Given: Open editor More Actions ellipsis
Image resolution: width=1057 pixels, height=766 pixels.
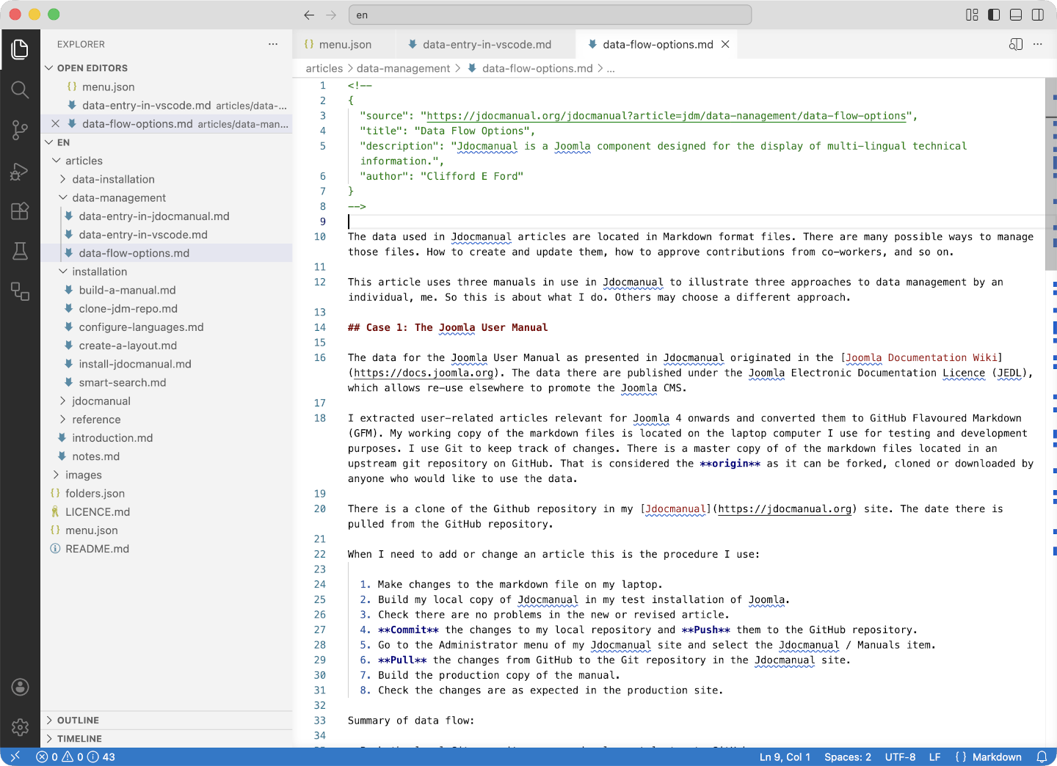Looking at the screenshot, I should 1038,44.
